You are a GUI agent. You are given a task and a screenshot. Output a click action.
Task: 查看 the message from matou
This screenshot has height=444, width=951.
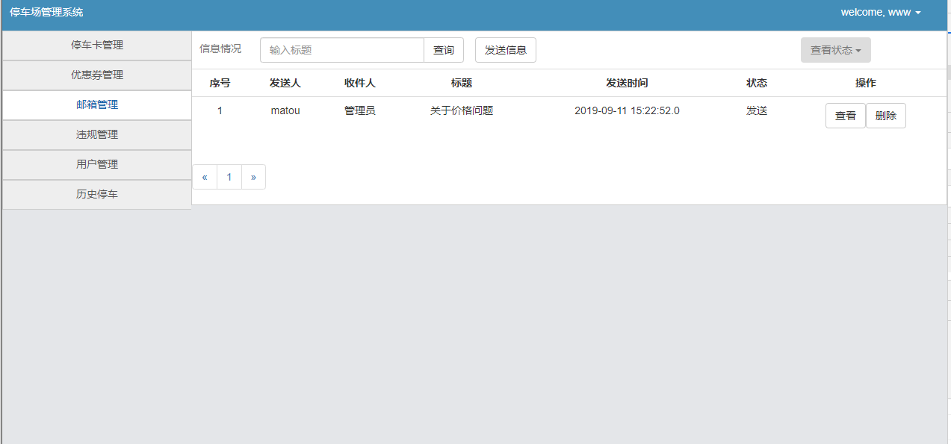[845, 115]
